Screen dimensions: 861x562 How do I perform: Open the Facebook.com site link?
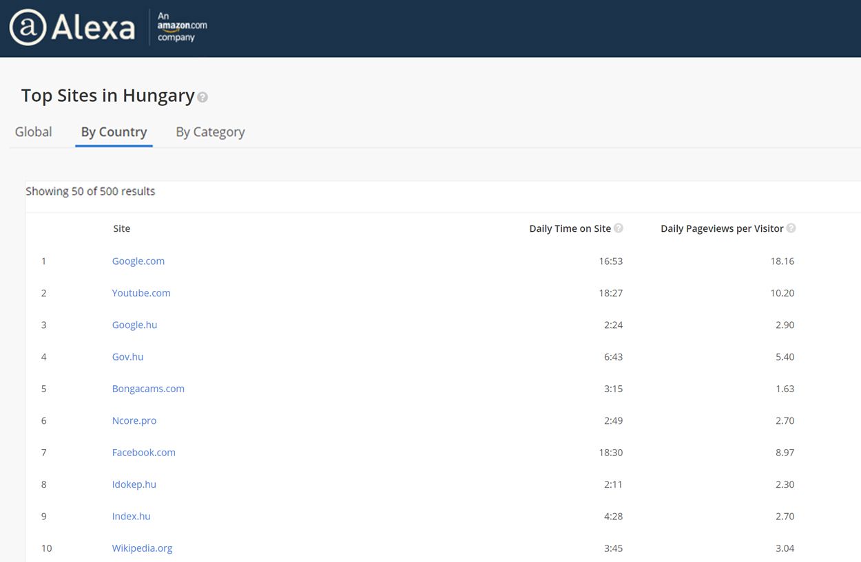coord(143,453)
